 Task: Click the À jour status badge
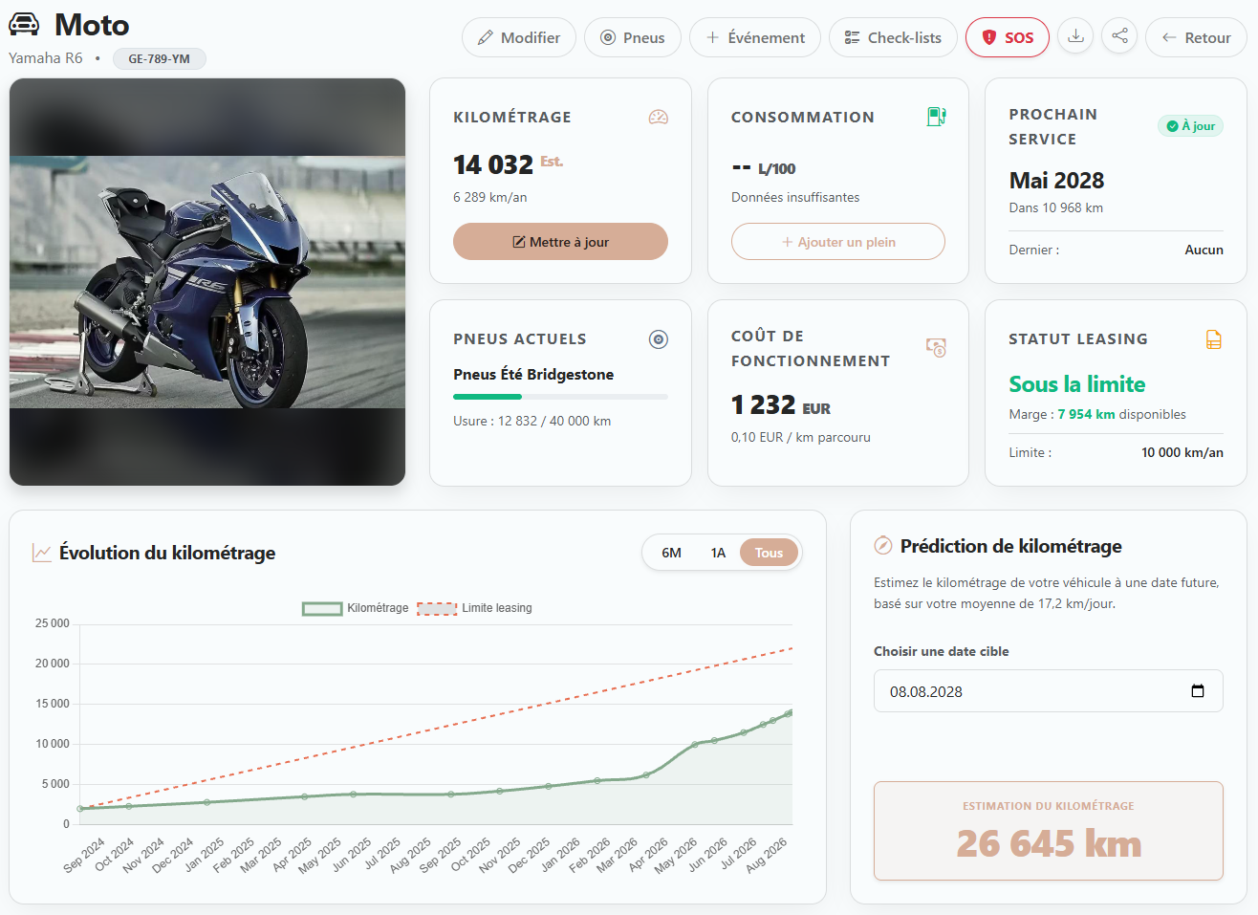point(1190,126)
